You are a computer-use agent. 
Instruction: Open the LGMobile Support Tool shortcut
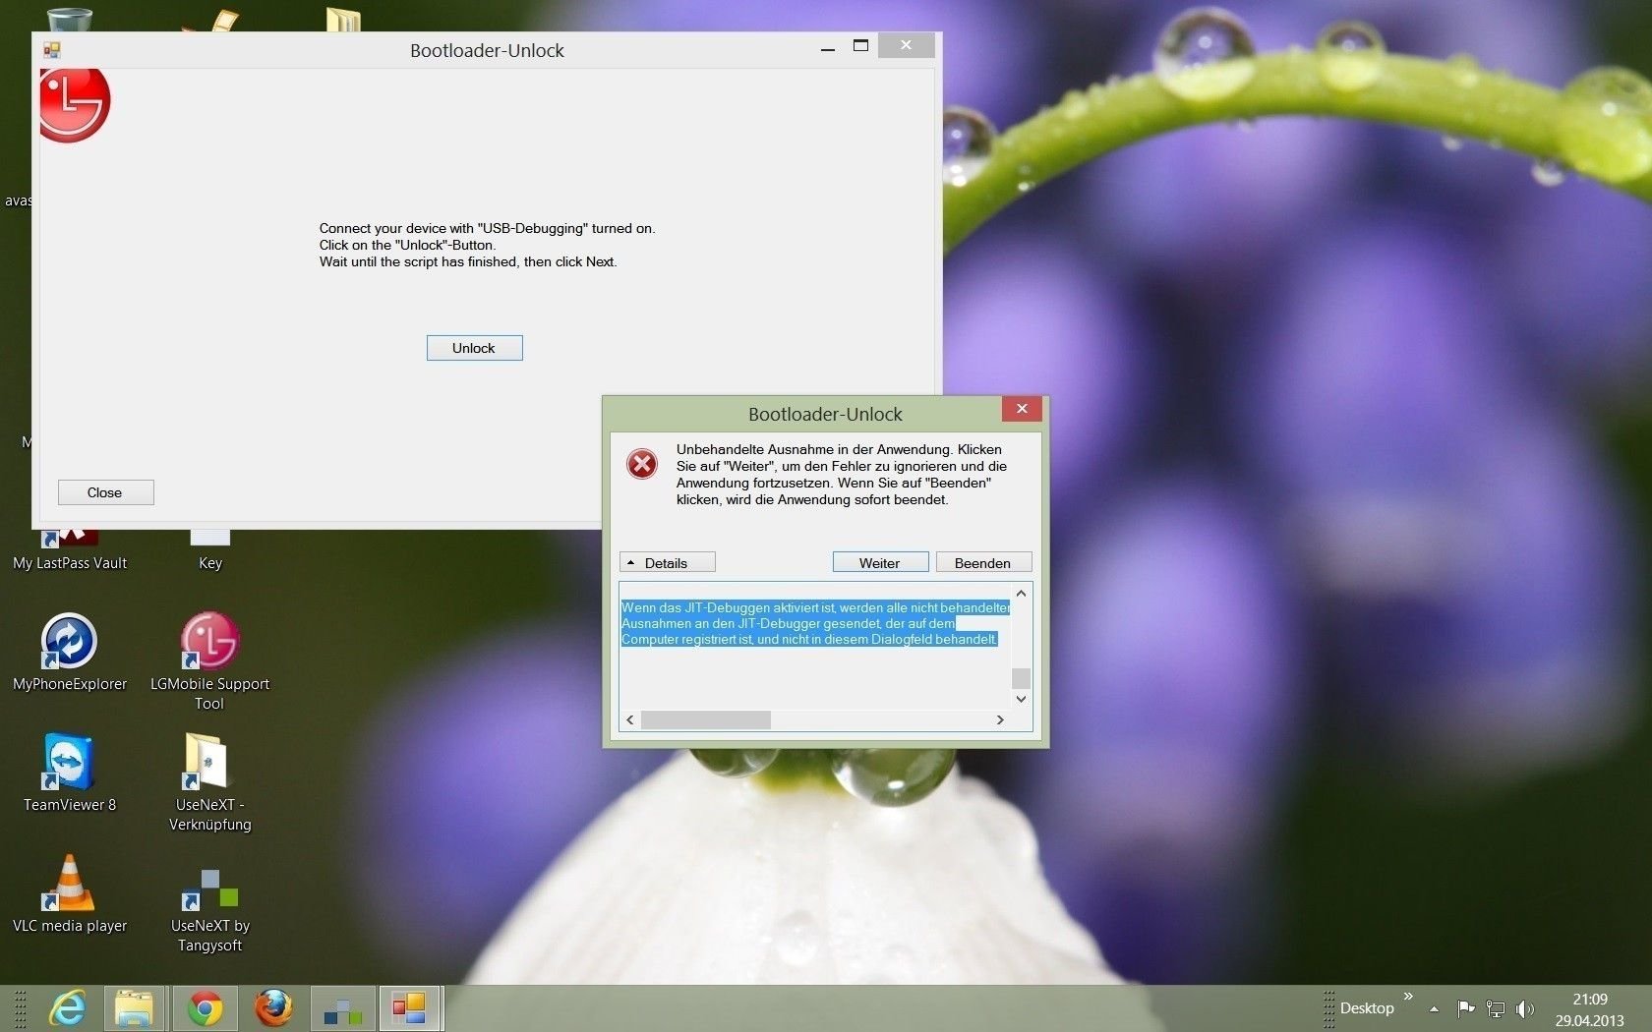(209, 661)
